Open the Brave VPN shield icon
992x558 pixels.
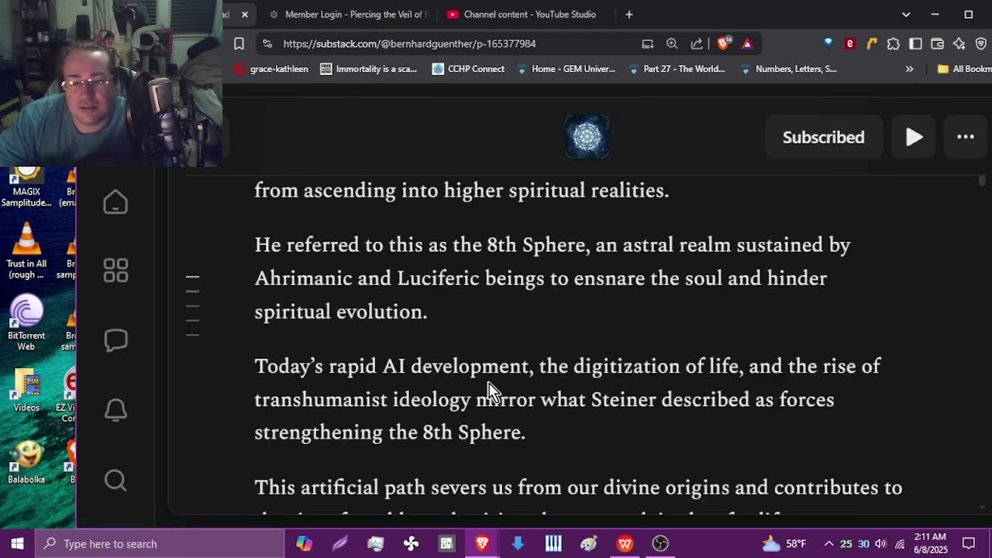coord(980,44)
